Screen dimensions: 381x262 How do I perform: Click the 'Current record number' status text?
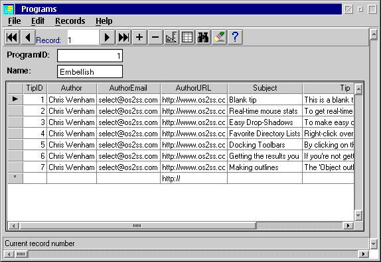click(40, 243)
